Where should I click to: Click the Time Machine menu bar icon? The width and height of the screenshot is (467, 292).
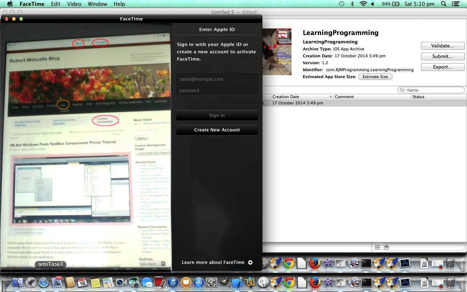[341, 4]
